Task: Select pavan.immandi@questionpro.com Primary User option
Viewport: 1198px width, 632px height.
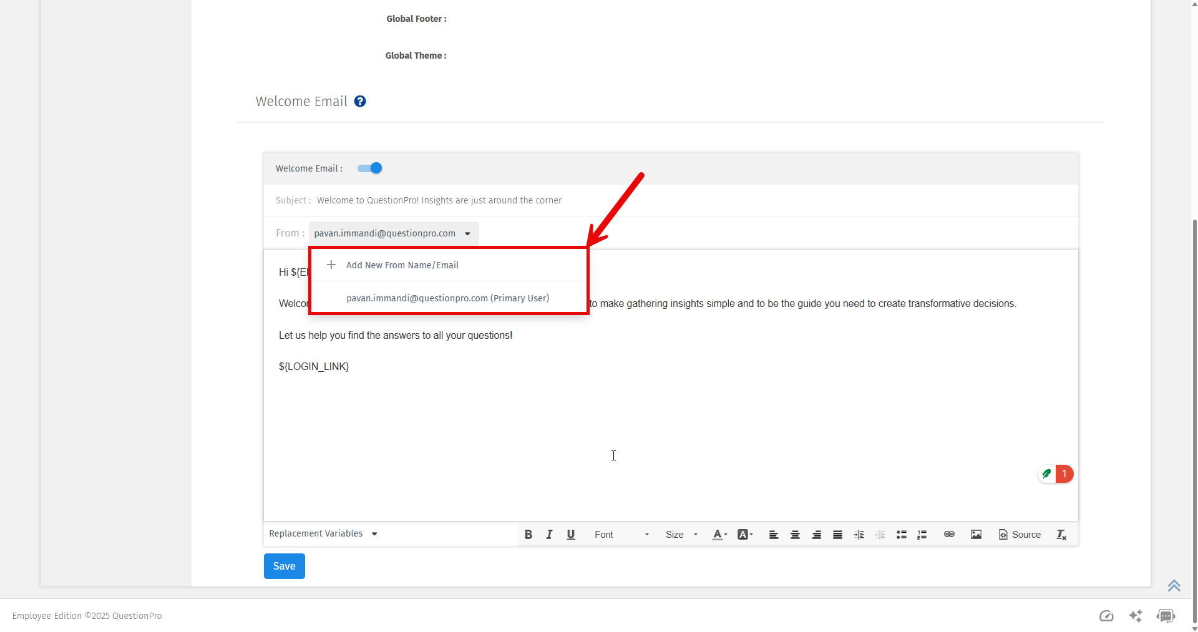Action: tap(447, 298)
